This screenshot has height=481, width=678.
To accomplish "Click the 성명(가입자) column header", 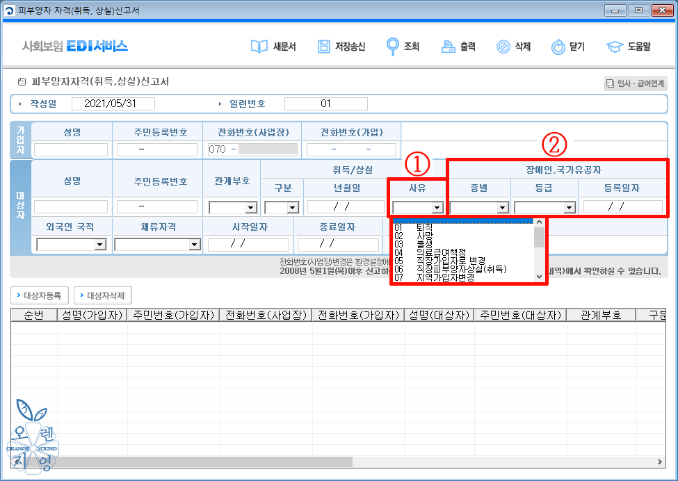I will tap(92, 315).
